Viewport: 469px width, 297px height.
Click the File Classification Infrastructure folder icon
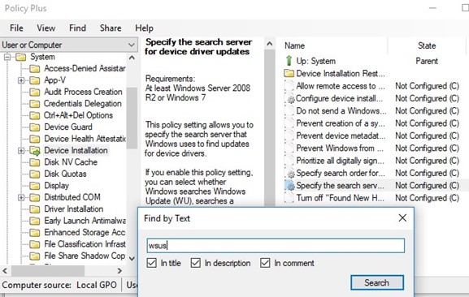click(x=35, y=244)
